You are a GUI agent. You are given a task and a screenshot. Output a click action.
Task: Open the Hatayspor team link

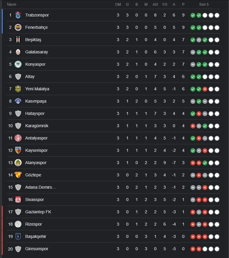35,113
